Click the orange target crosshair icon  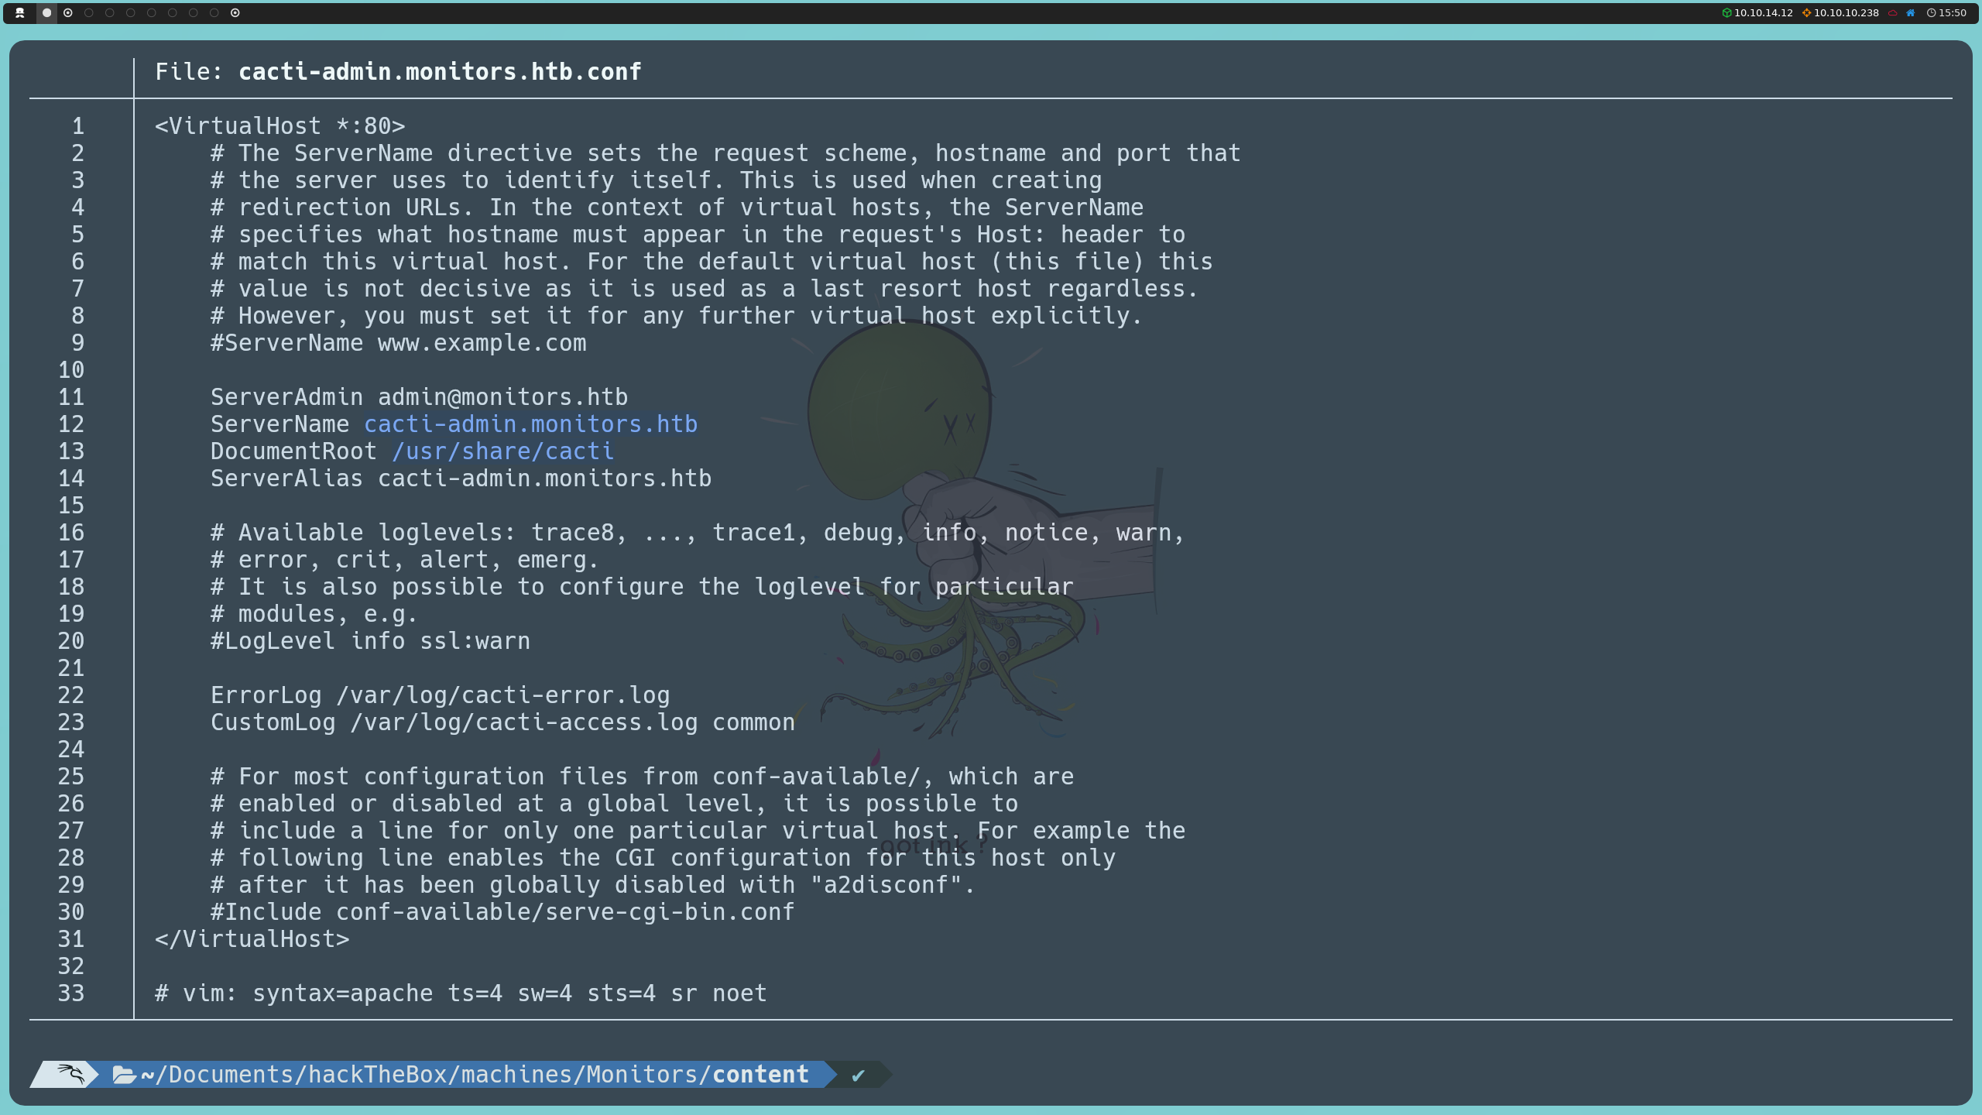click(x=1806, y=12)
